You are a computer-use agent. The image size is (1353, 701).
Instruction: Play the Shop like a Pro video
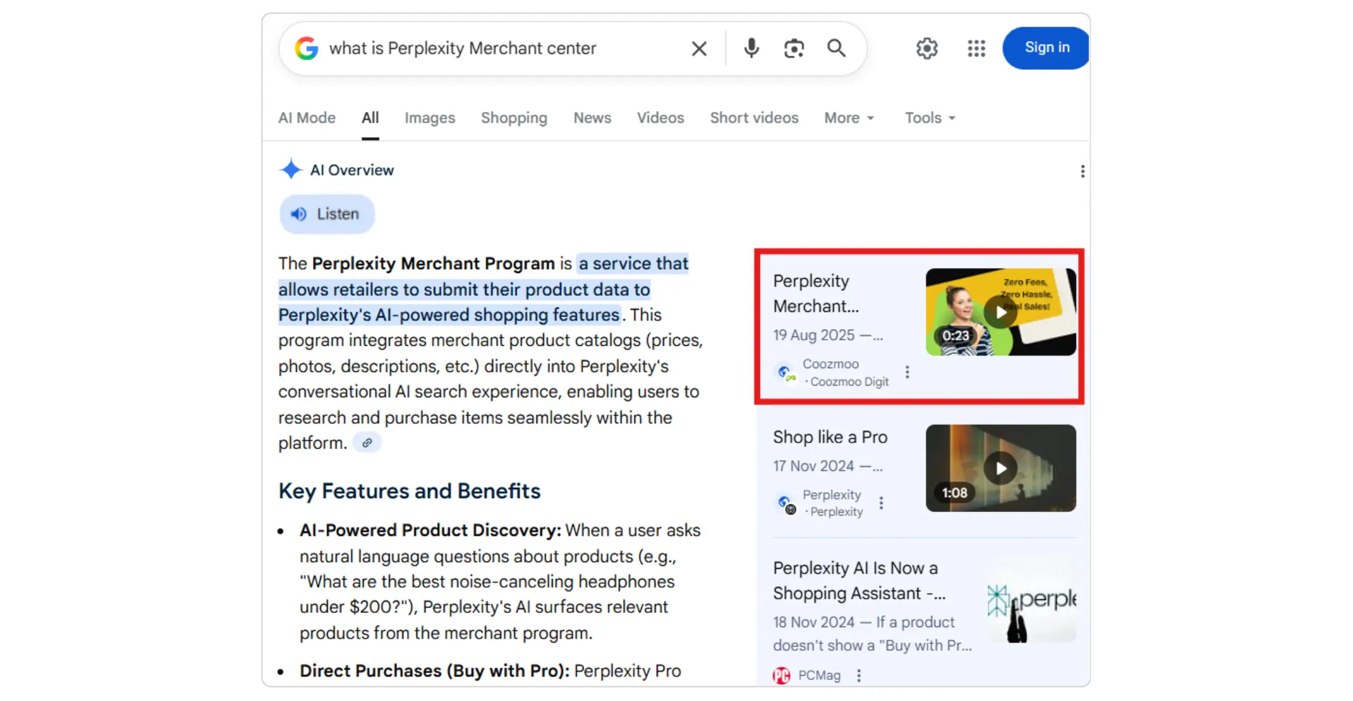pyautogui.click(x=1000, y=468)
